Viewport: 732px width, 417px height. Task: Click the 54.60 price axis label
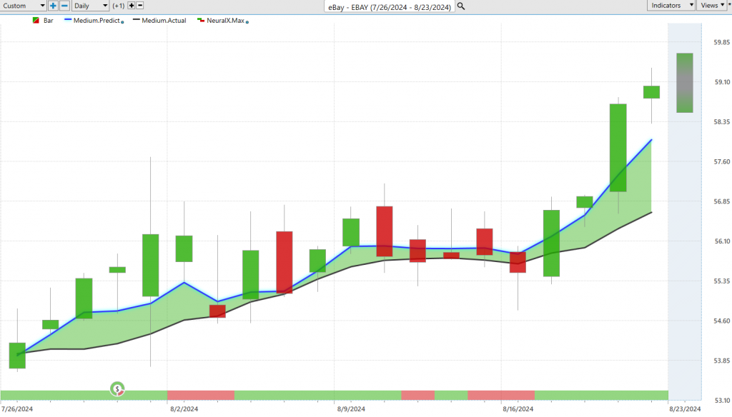pyautogui.click(x=721, y=321)
